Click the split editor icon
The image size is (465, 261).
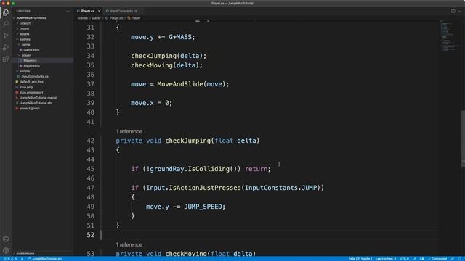(453, 11)
